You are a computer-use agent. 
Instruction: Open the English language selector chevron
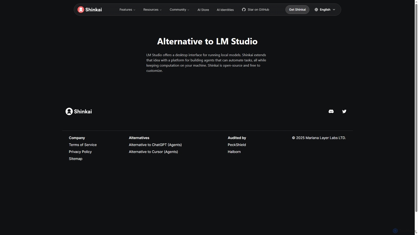(x=334, y=10)
